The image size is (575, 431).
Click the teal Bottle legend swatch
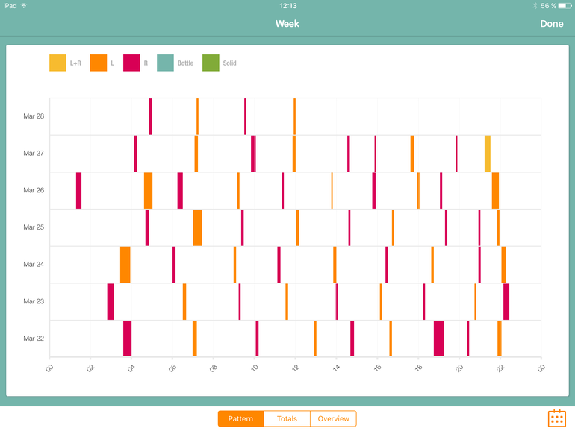pos(165,63)
